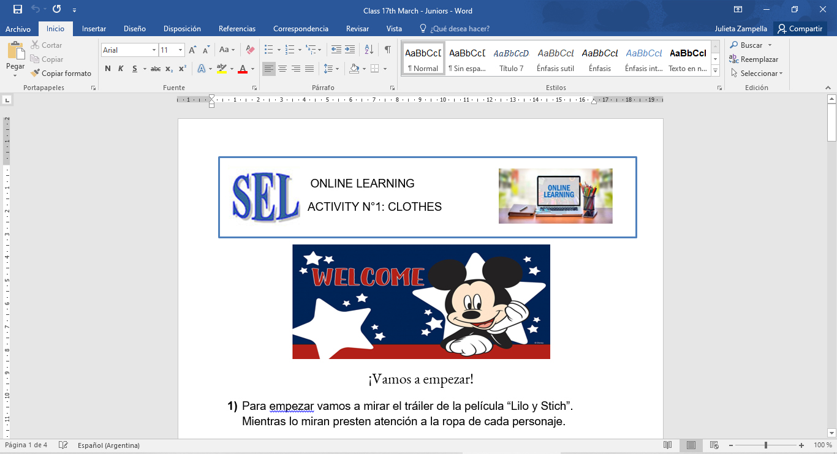Increase font size with the grow font icon

point(193,50)
